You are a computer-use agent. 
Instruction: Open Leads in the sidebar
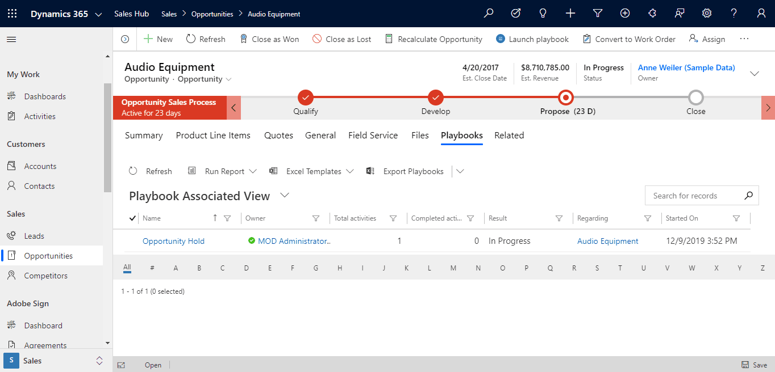(34, 236)
